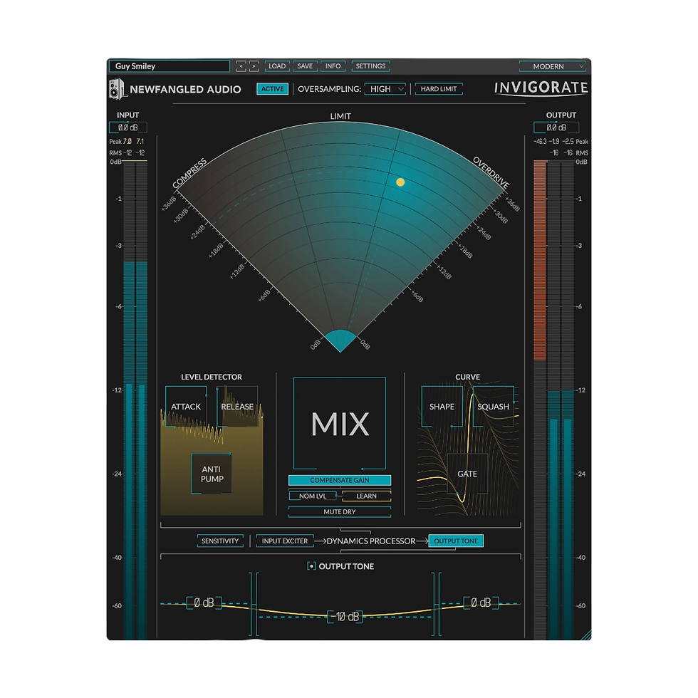Click the OUTPUT TONE section title
This screenshot has width=698, height=698.
[x=346, y=566]
